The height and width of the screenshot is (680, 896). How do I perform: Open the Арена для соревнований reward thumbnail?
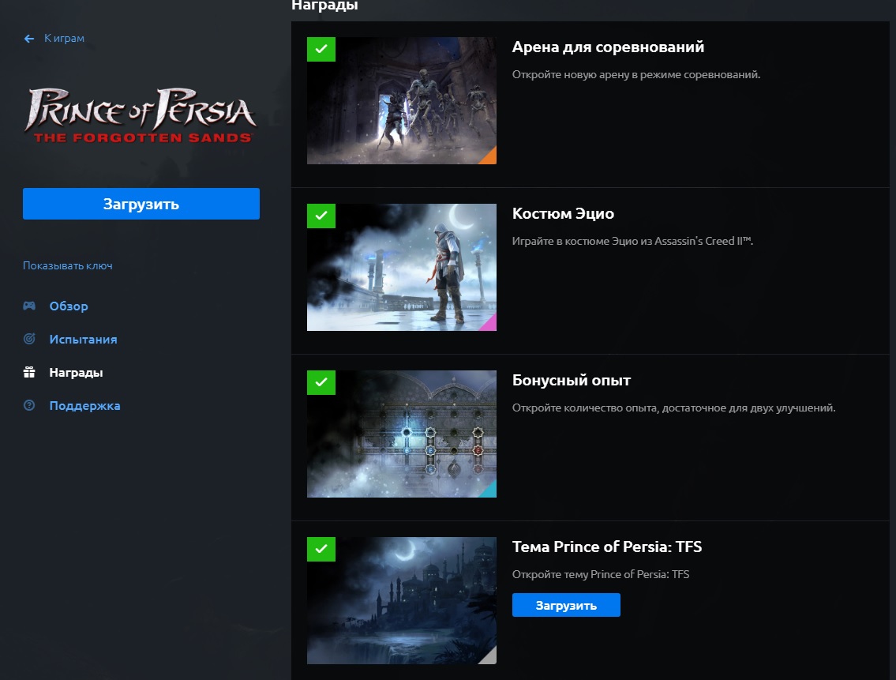(402, 100)
